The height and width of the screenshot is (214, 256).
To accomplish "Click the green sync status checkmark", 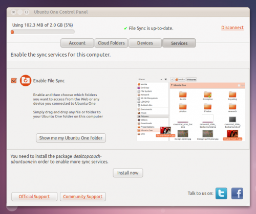I will point(125,28).
